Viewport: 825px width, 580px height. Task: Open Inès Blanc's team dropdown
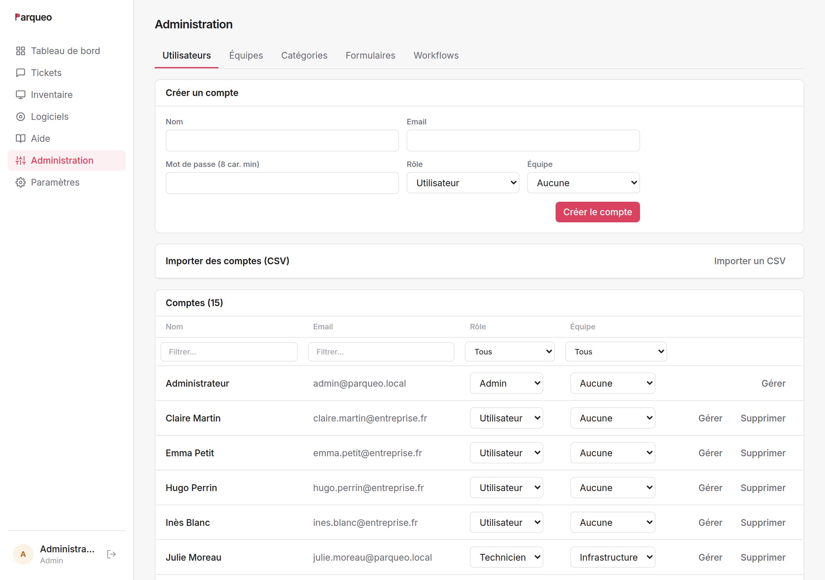(613, 523)
